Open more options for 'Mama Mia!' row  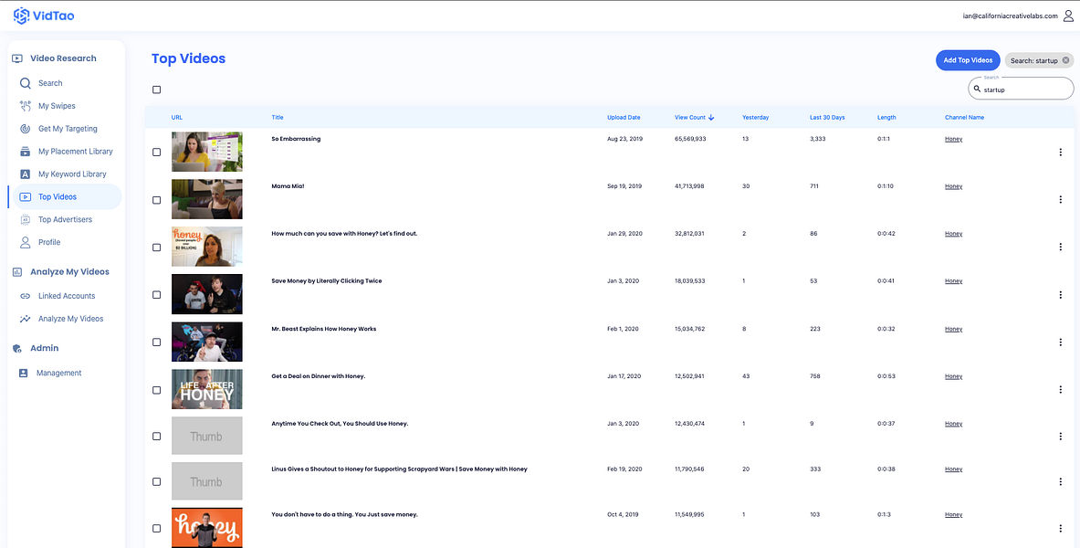[x=1060, y=200]
